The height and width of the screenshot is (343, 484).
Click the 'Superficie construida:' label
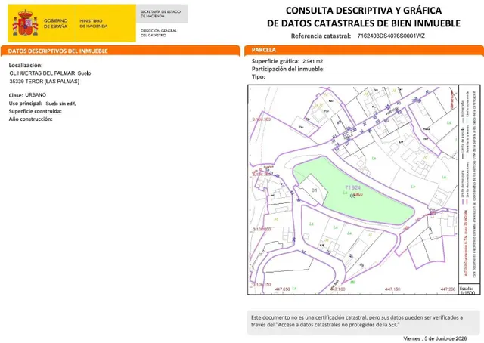36,111
